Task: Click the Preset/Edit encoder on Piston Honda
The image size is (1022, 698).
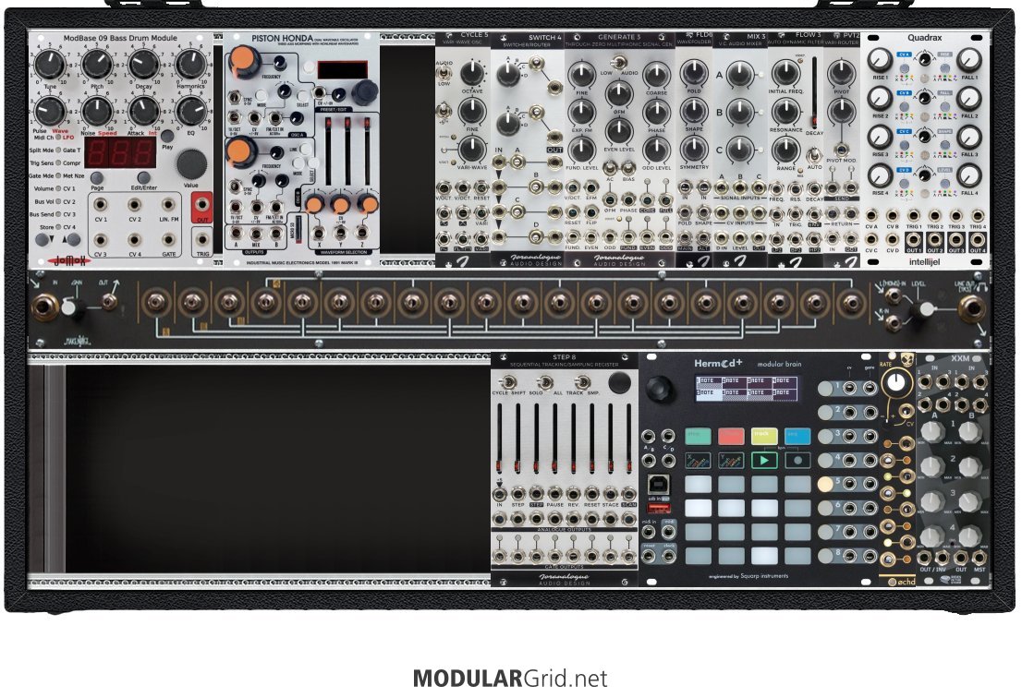Action: [x=365, y=90]
